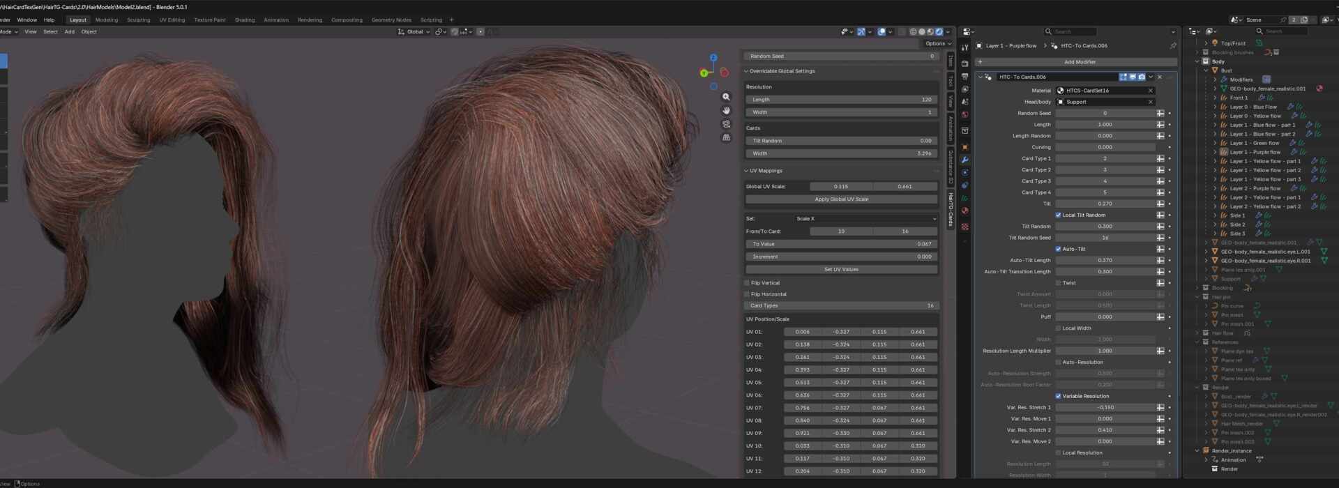Click the Add Modifier button
The height and width of the screenshot is (488, 1339).
click(x=1079, y=62)
